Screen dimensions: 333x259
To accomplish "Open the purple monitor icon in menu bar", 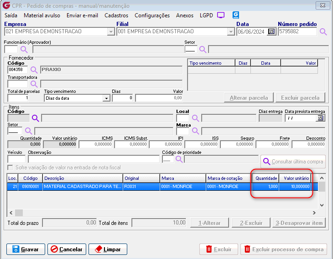I will click(221, 15).
